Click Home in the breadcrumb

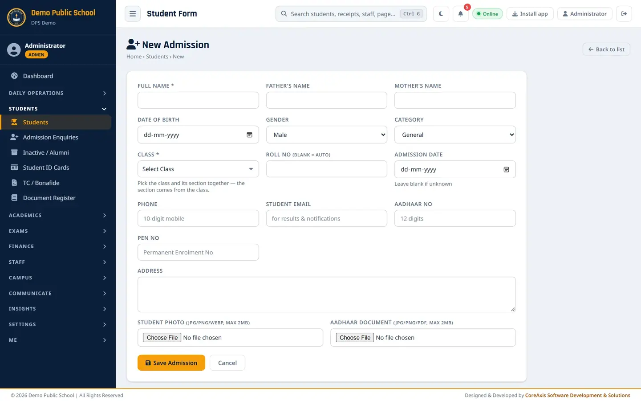pos(134,57)
